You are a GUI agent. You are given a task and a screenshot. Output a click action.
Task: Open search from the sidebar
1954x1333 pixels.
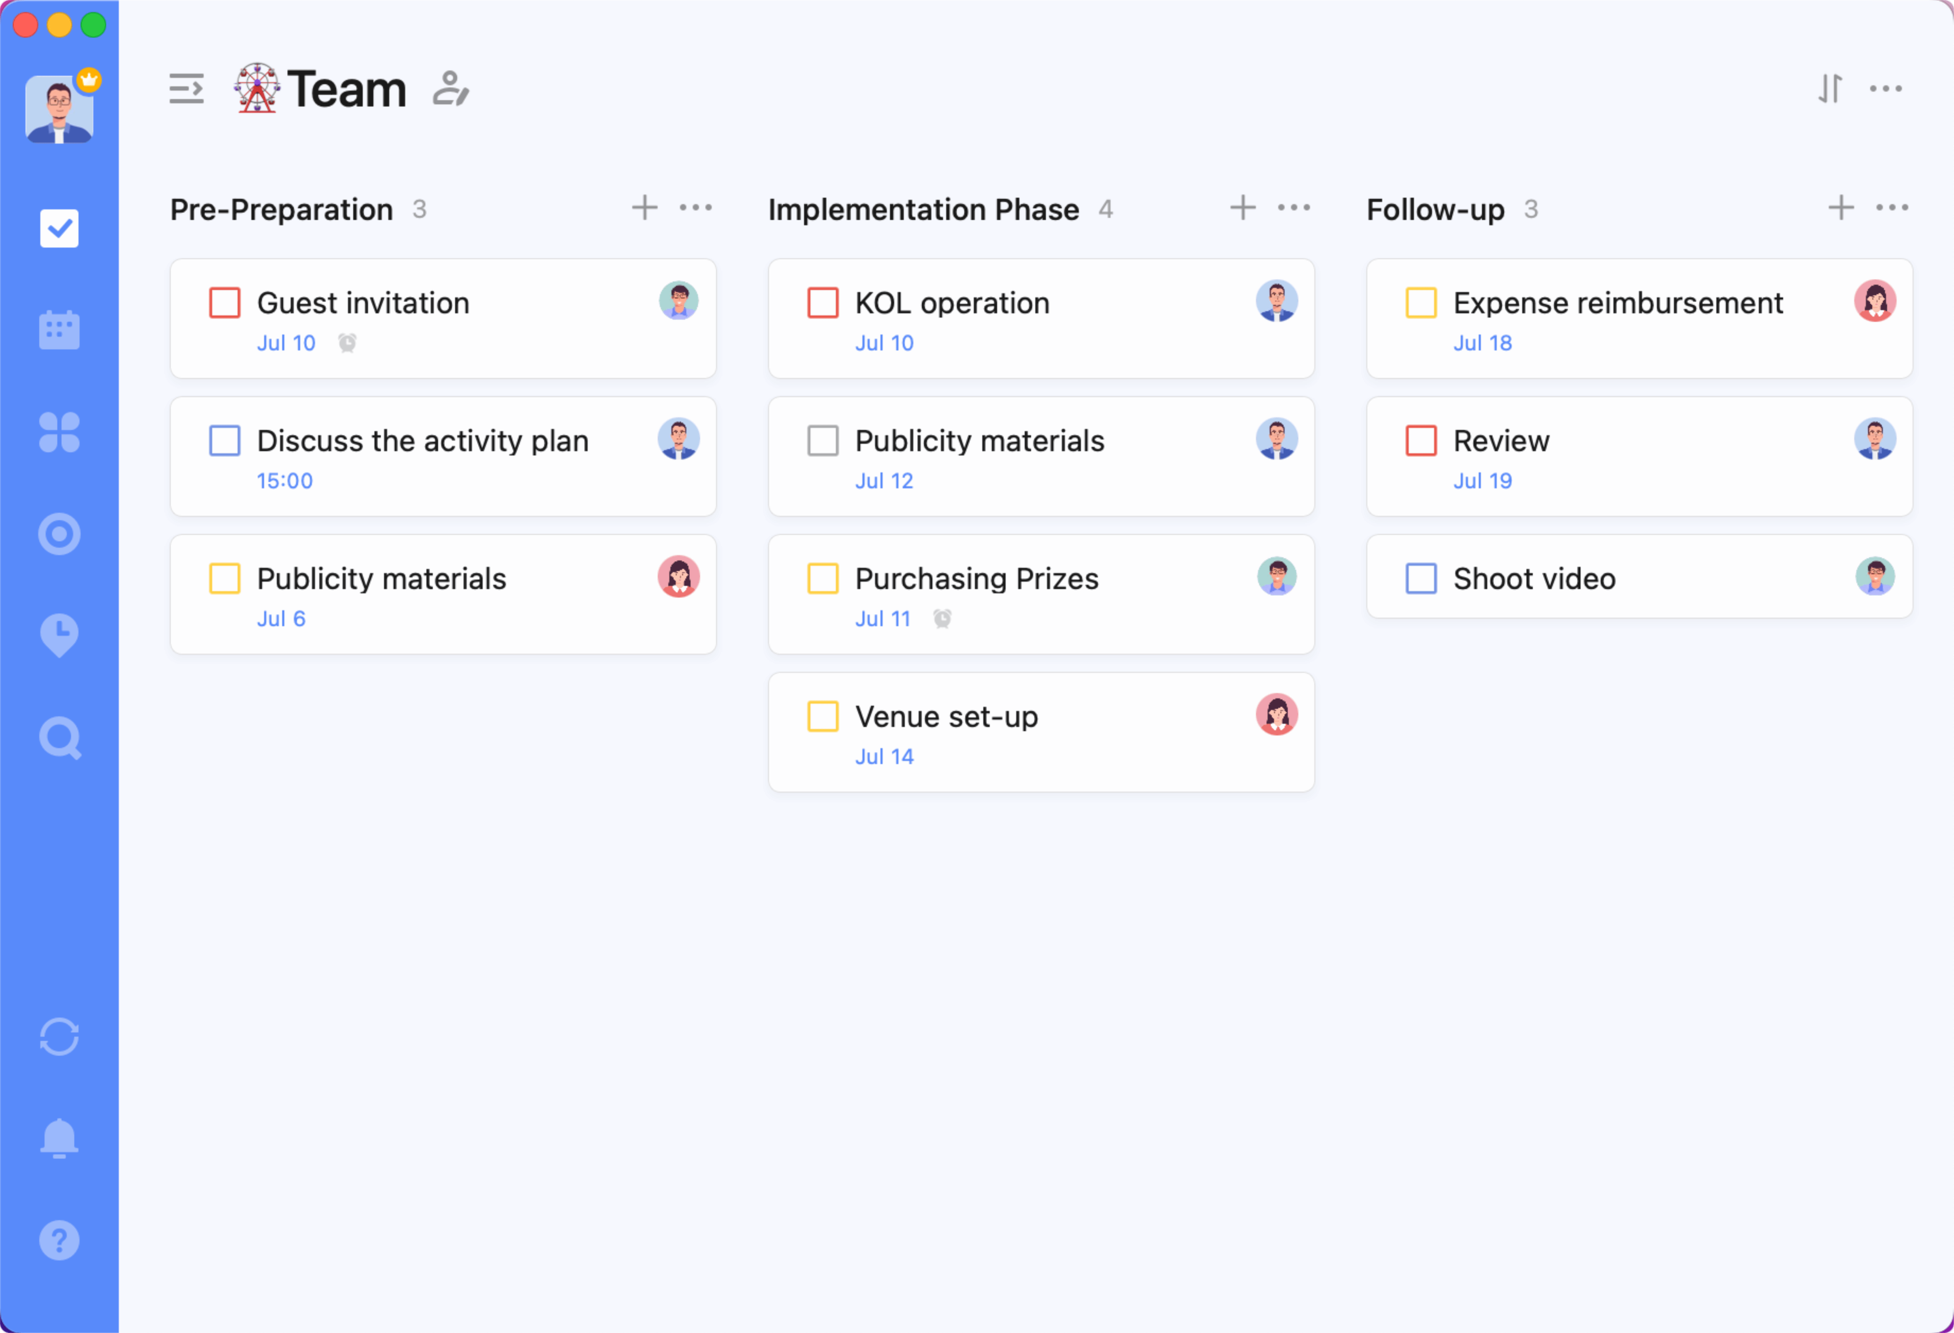point(59,738)
